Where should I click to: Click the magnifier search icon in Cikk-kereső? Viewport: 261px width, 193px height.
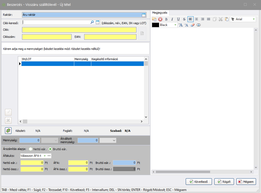coord(92,23)
